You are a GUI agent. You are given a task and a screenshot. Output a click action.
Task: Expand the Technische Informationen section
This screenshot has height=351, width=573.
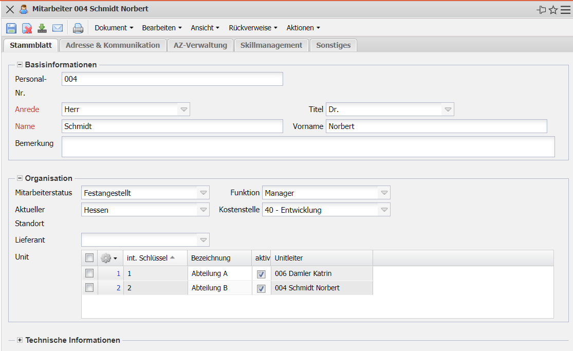coord(20,340)
